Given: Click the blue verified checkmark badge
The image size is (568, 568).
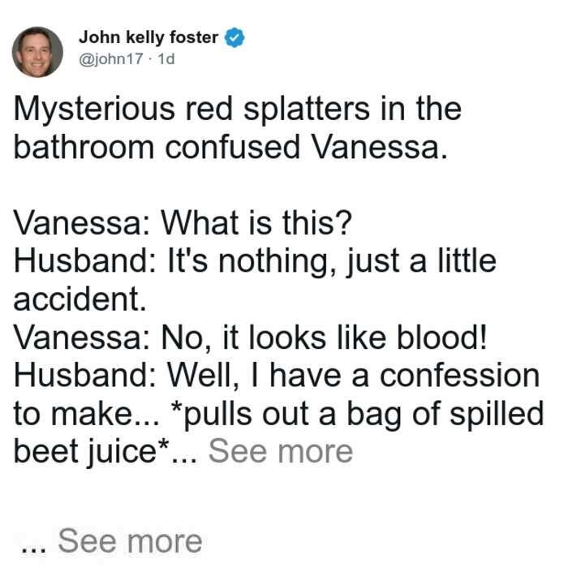Looking at the screenshot, I should tap(235, 37).
